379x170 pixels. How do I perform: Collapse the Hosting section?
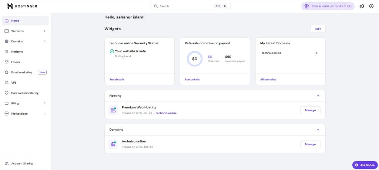(318, 96)
